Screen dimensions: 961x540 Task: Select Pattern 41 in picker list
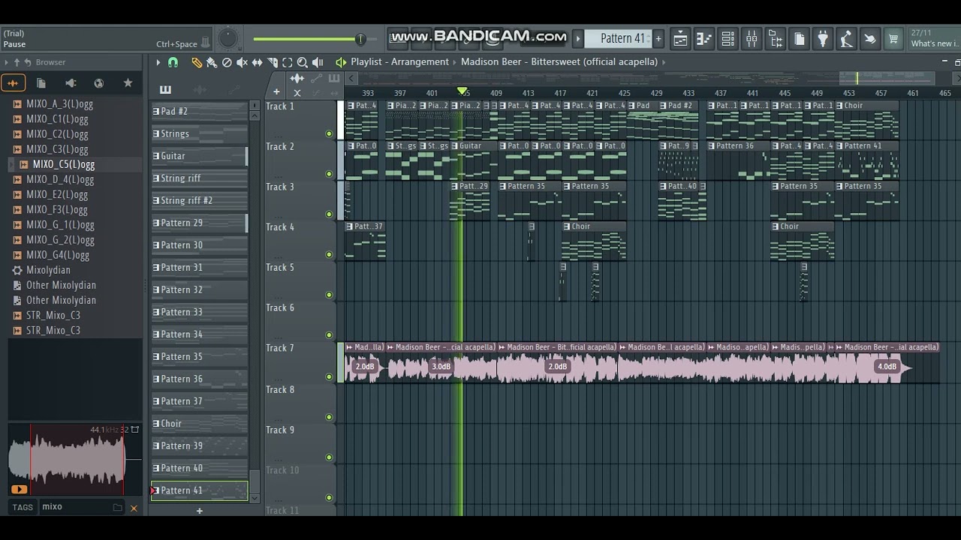[200, 490]
